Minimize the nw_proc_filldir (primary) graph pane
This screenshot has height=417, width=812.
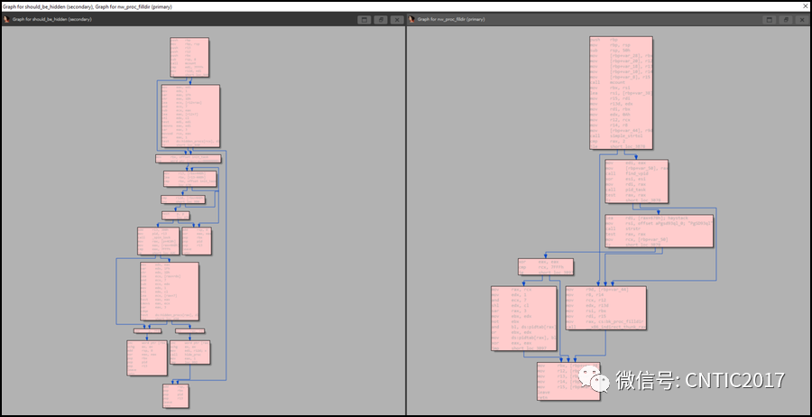770,20
